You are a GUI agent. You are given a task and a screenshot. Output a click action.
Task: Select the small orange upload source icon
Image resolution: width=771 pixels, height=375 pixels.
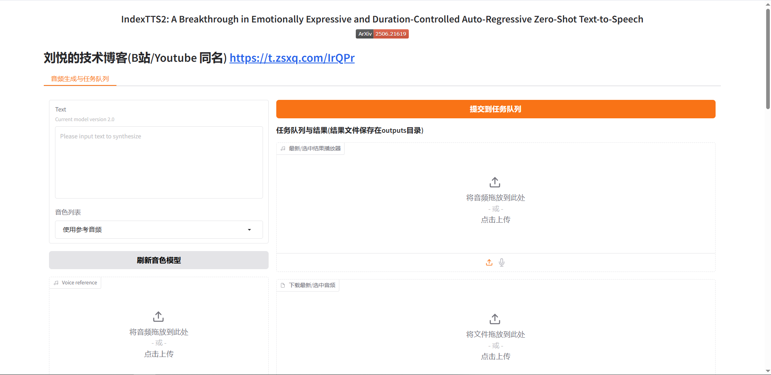[489, 262]
